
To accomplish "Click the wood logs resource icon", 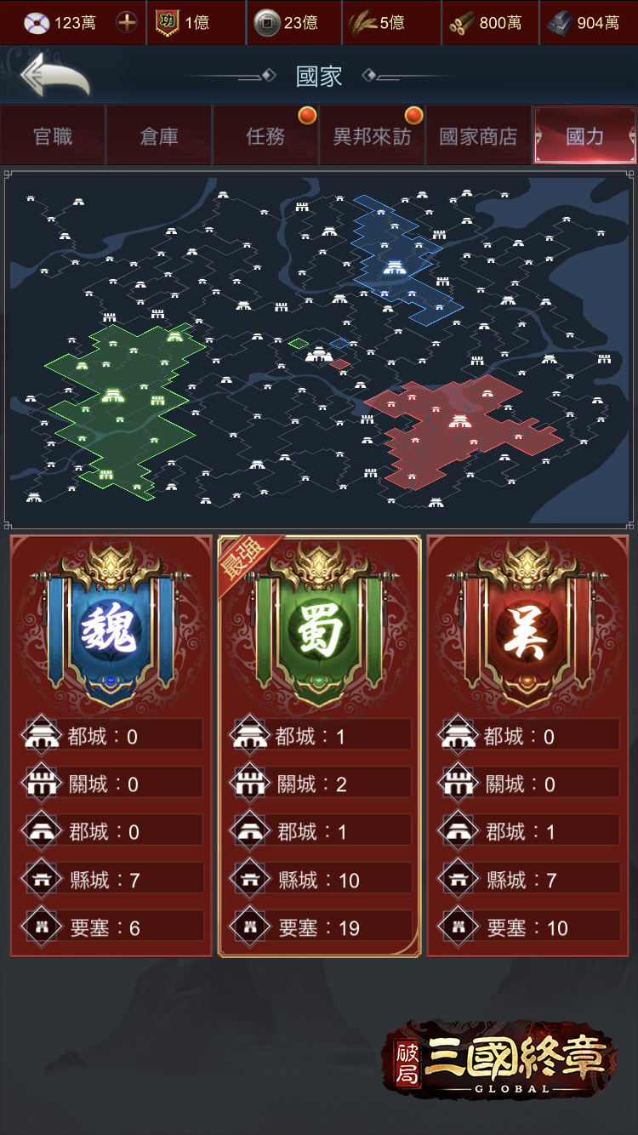I will [x=462, y=23].
